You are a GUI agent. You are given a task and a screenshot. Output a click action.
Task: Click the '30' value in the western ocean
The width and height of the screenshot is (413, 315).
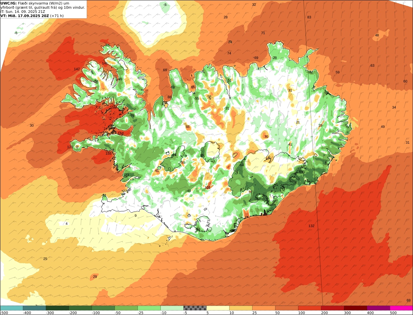pos(32,126)
